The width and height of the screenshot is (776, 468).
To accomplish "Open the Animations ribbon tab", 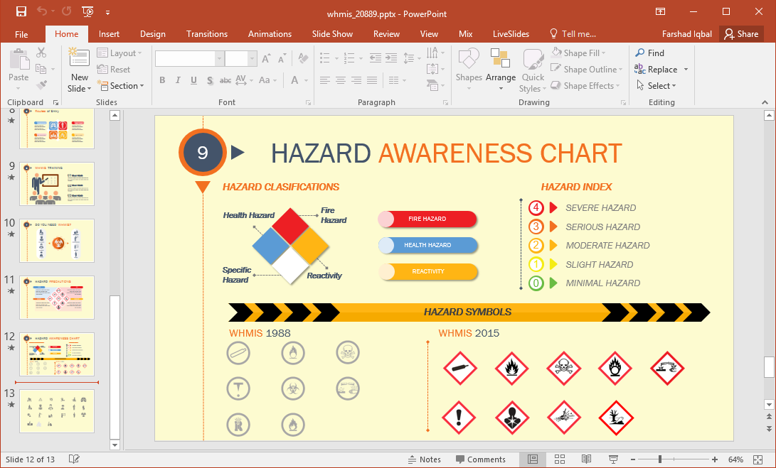I will click(x=270, y=33).
